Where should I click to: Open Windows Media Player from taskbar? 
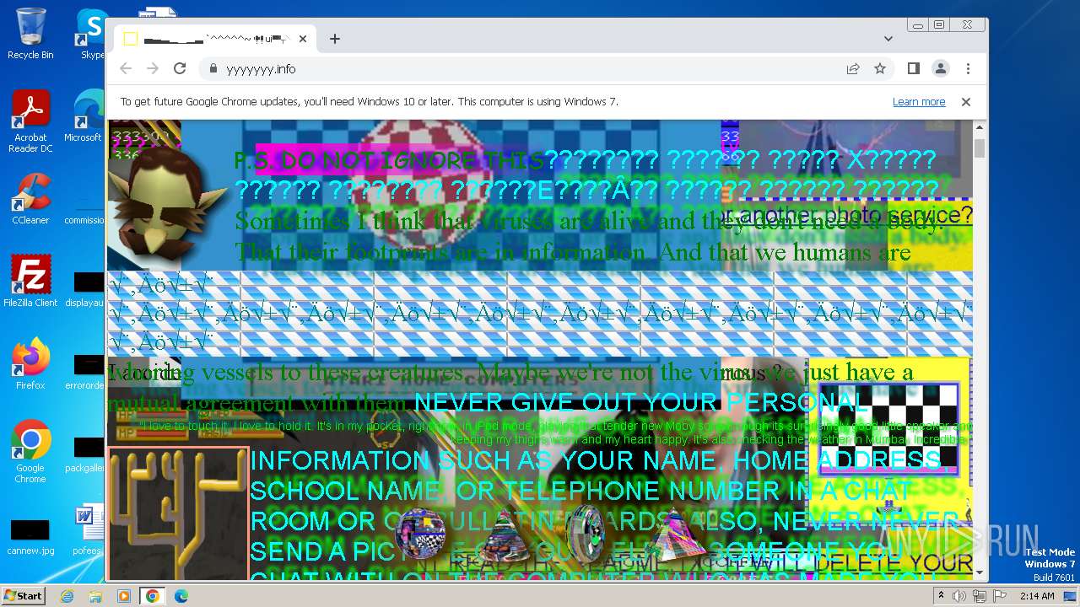tap(124, 596)
